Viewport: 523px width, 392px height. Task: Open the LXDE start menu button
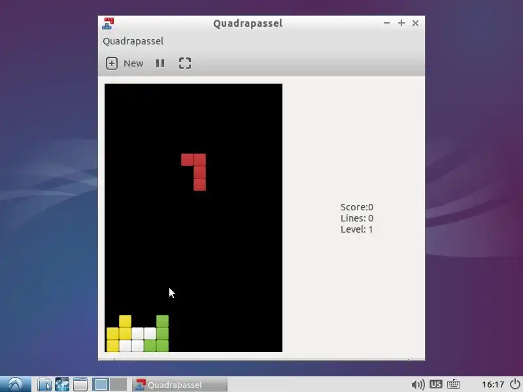pos(16,384)
